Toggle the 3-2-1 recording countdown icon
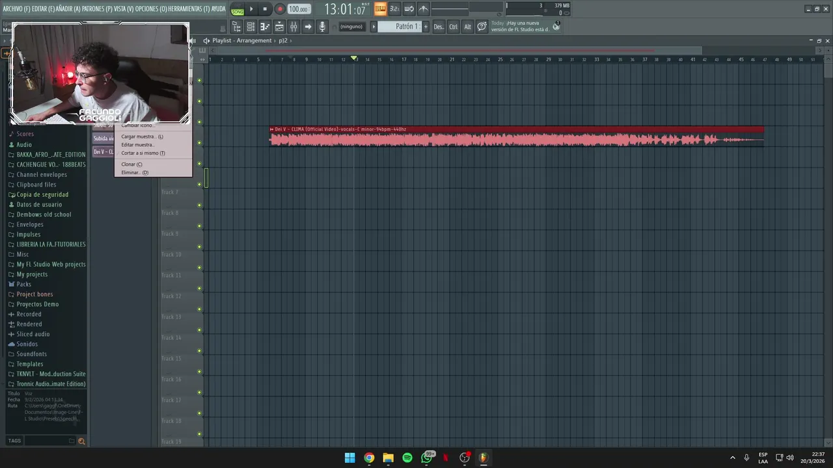833x468 pixels. coord(394,9)
